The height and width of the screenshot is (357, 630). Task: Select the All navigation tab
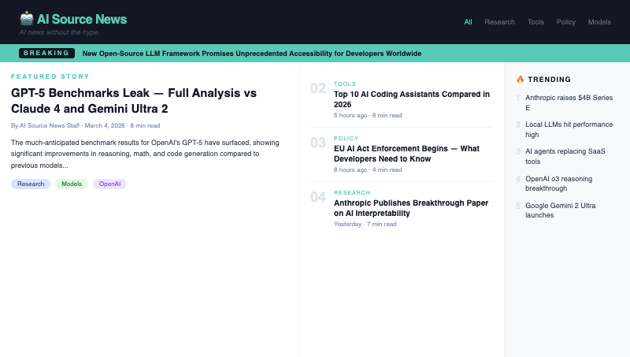tap(469, 22)
